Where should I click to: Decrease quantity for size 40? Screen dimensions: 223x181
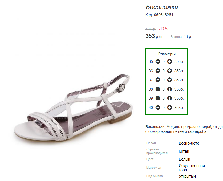click(x=158, y=108)
